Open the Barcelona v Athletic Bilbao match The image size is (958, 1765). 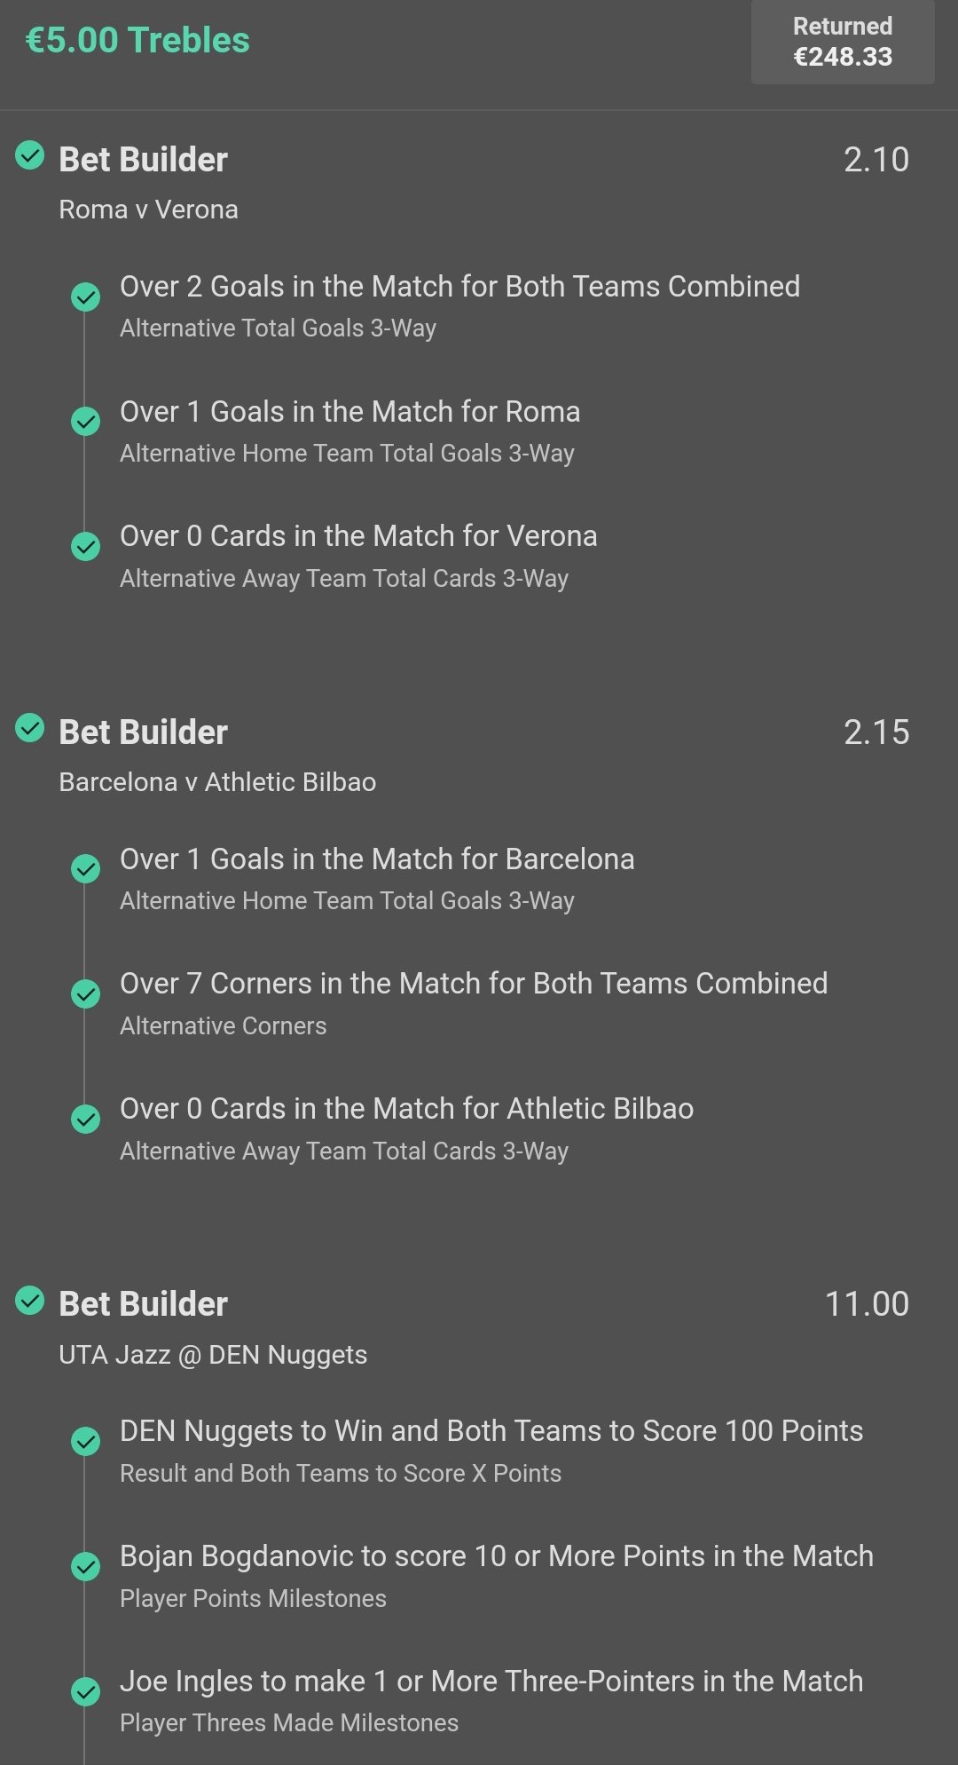217,782
